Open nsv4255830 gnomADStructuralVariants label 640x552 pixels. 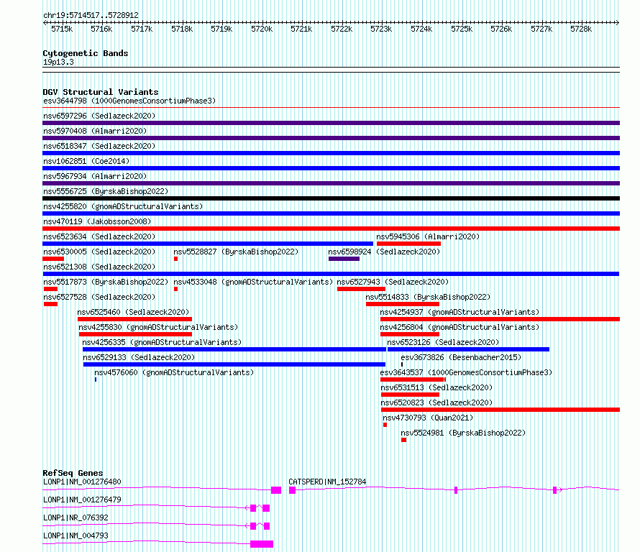point(158,327)
